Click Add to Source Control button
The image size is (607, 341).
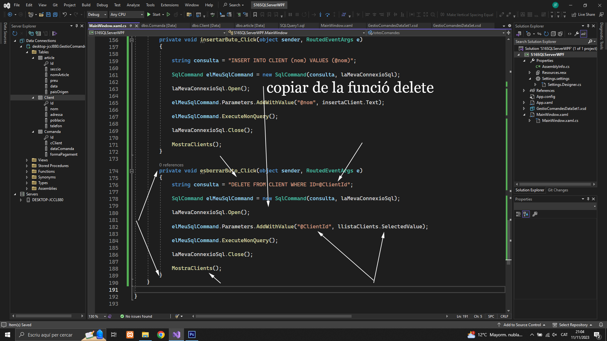pos(522,325)
